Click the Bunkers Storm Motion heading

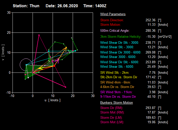116,102
